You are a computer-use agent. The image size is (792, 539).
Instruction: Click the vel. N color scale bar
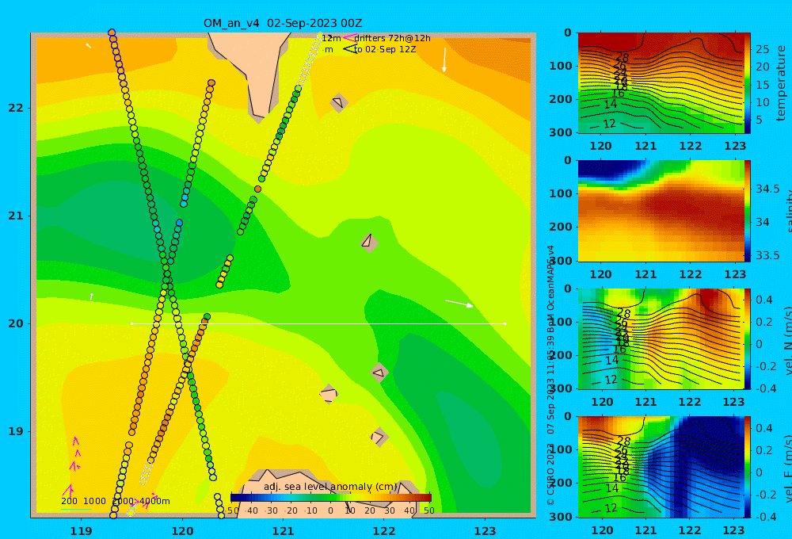(748, 338)
